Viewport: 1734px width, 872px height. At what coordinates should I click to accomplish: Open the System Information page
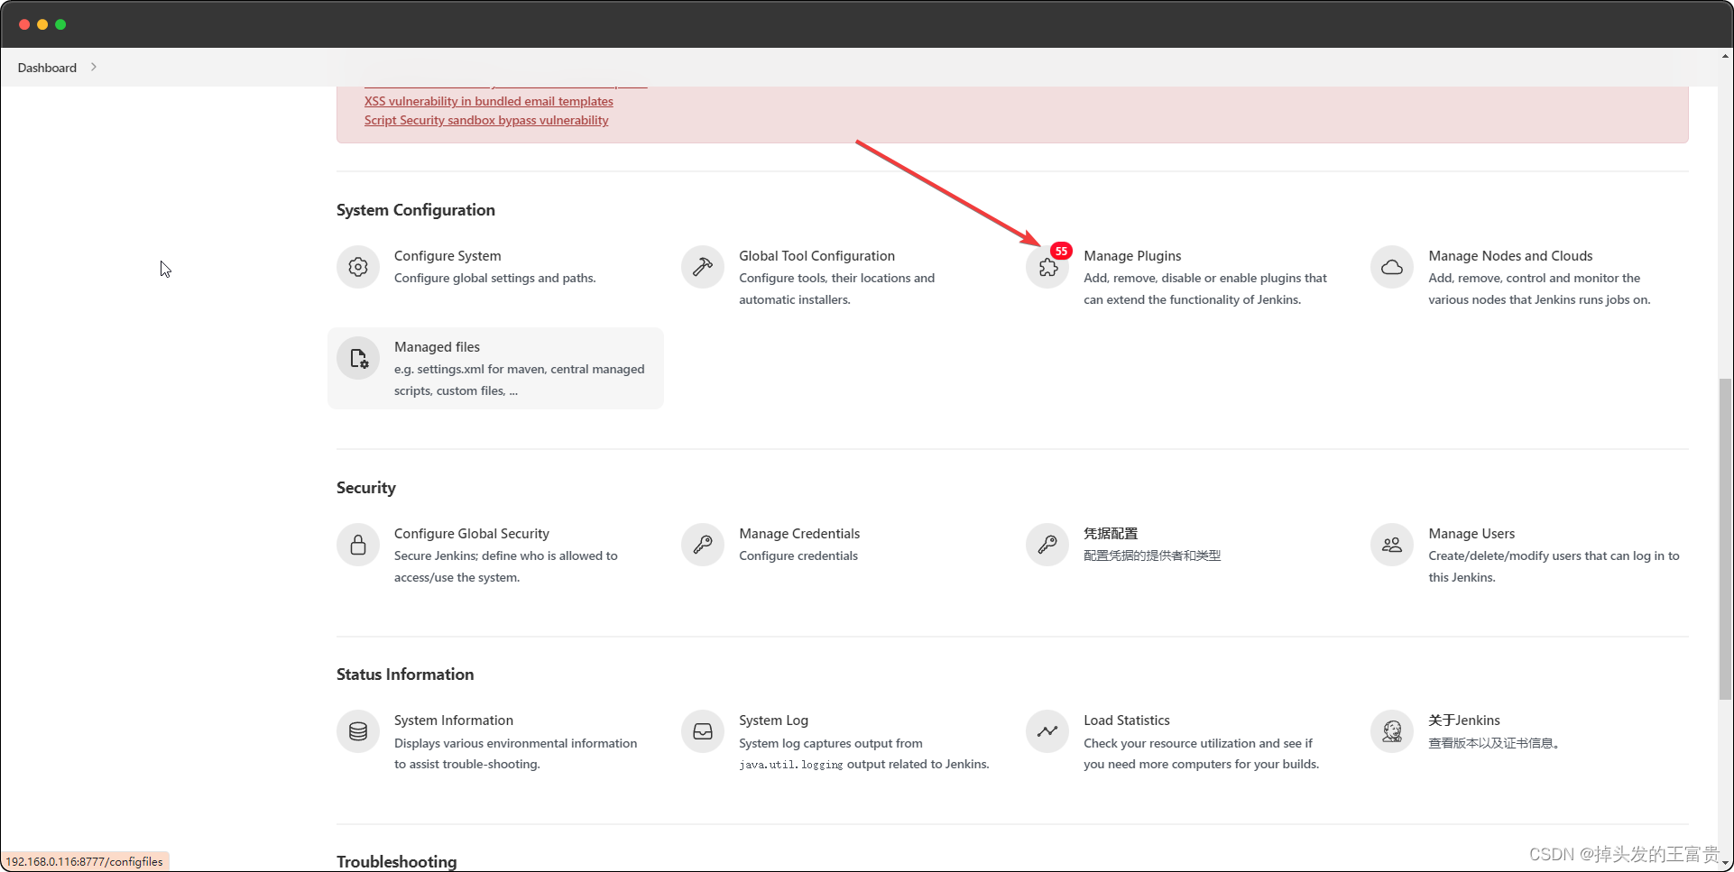tap(454, 721)
